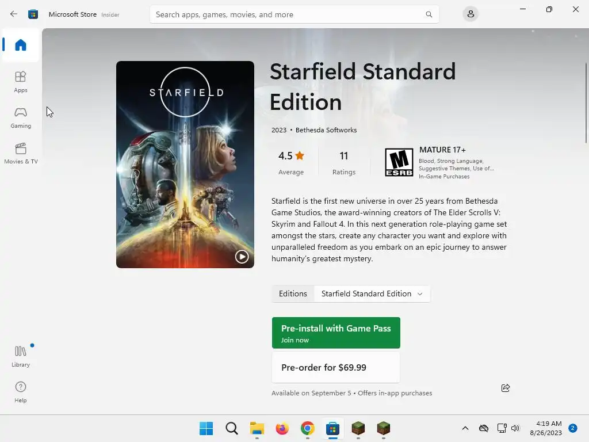Expand the Starfield Standard Edition editions dropdown
This screenshot has width=589, height=442.
tap(372, 294)
